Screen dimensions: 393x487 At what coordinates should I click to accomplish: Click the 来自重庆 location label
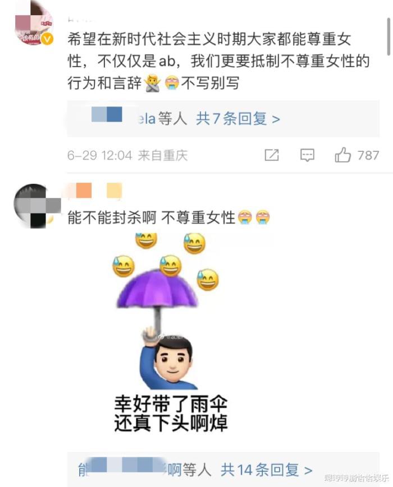point(163,155)
